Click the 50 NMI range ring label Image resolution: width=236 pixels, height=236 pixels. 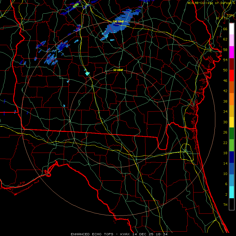click(118, 70)
